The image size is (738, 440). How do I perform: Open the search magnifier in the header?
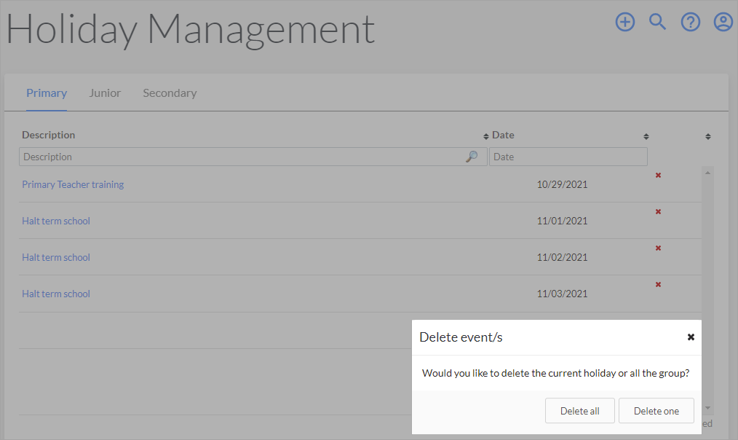657,22
